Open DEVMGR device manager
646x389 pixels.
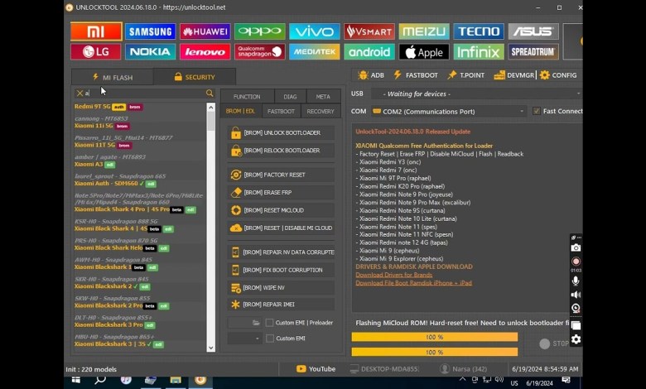click(x=513, y=75)
